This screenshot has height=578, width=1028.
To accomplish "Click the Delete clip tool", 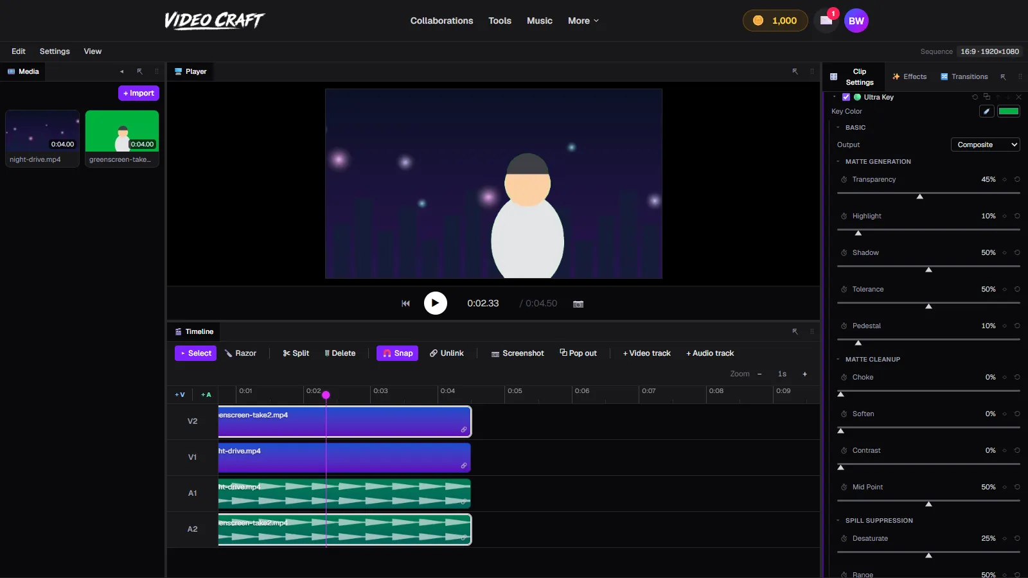I will [x=340, y=353].
